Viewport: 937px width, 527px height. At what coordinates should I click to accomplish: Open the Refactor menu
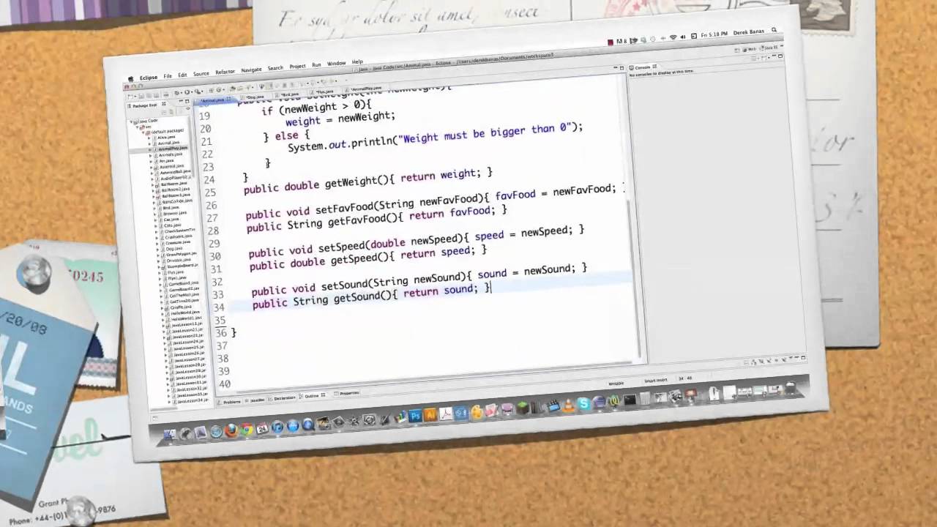click(225, 72)
